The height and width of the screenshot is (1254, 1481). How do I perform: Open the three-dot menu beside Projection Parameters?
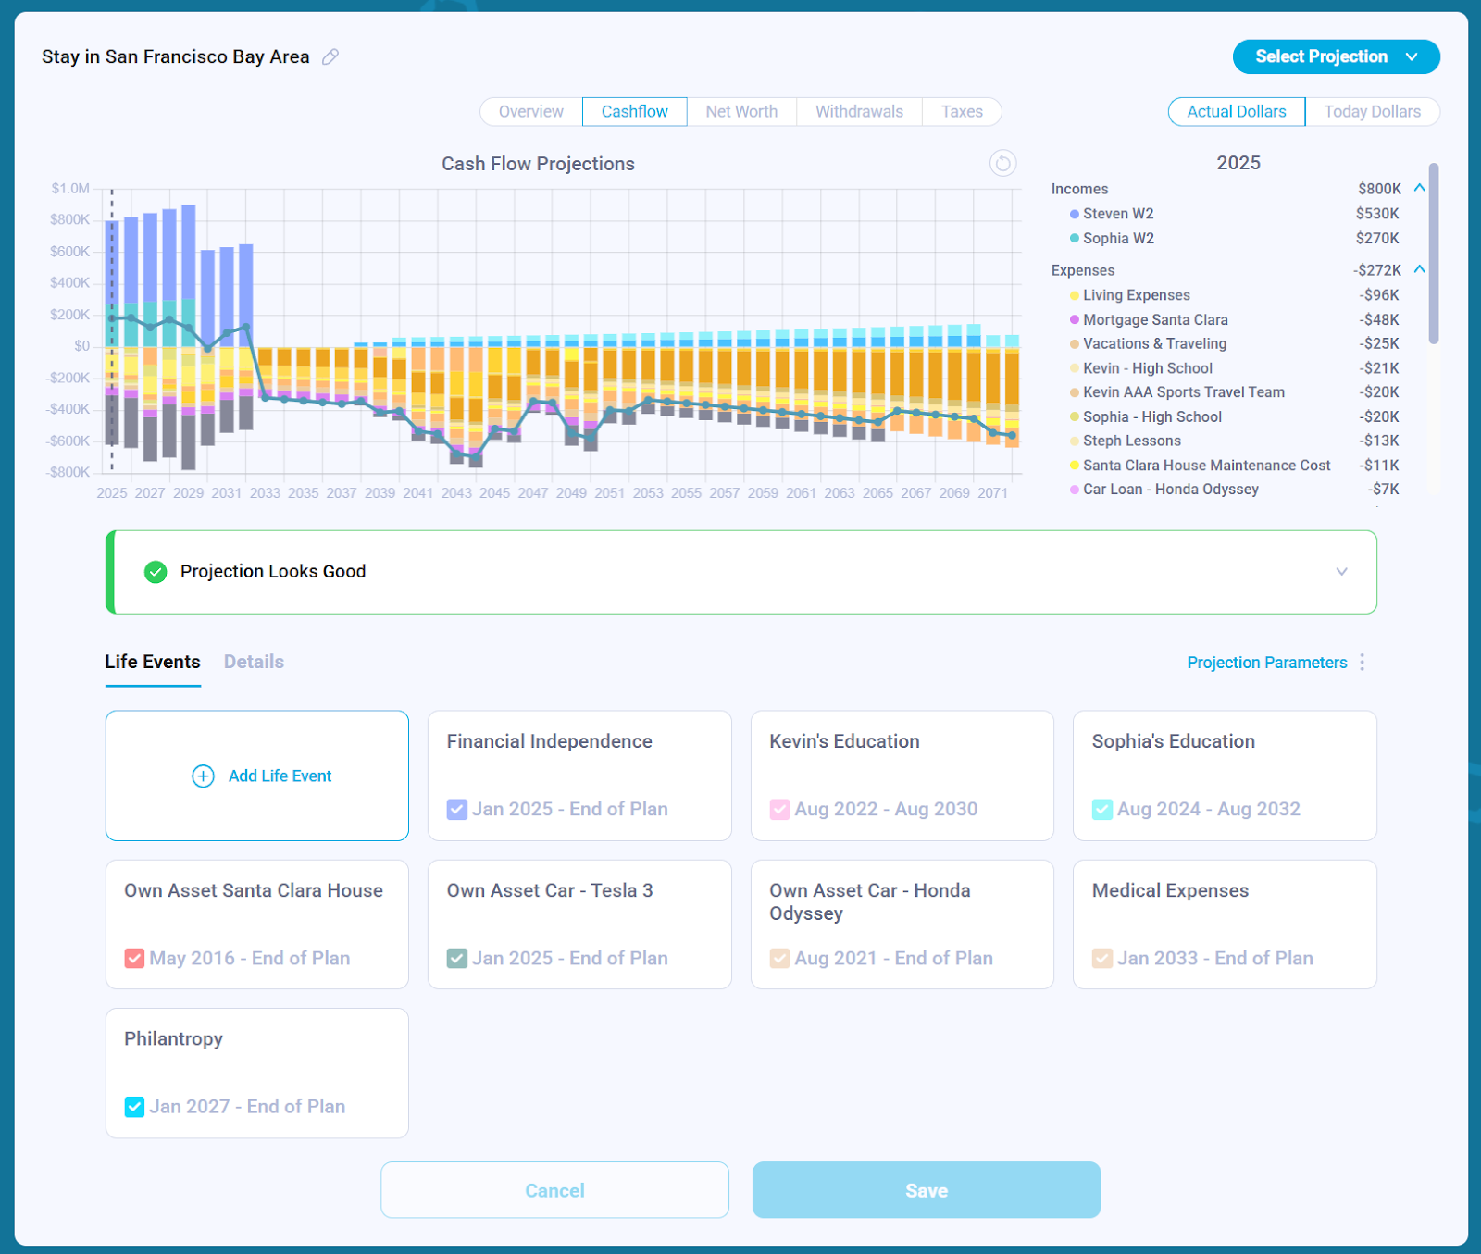pos(1363,663)
